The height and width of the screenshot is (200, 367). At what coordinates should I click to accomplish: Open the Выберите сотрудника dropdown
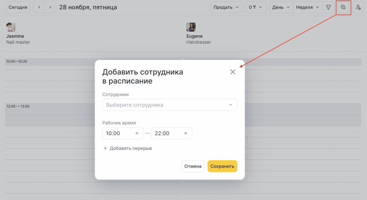pyautogui.click(x=170, y=105)
